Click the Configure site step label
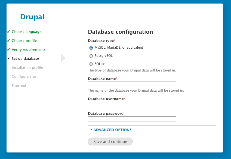The image size is (231, 159). click(x=24, y=77)
